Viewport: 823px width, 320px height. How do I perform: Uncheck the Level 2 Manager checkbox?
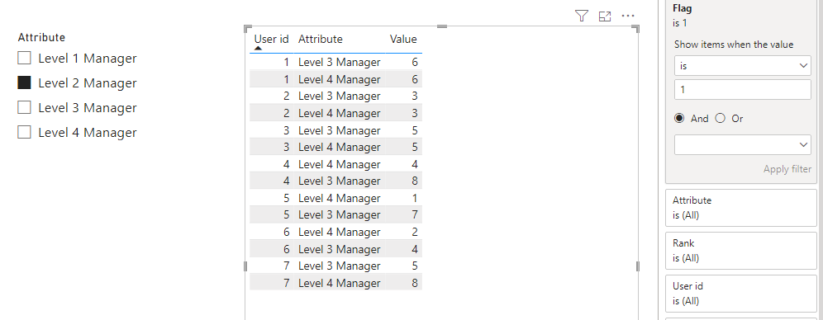tap(24, 82)
